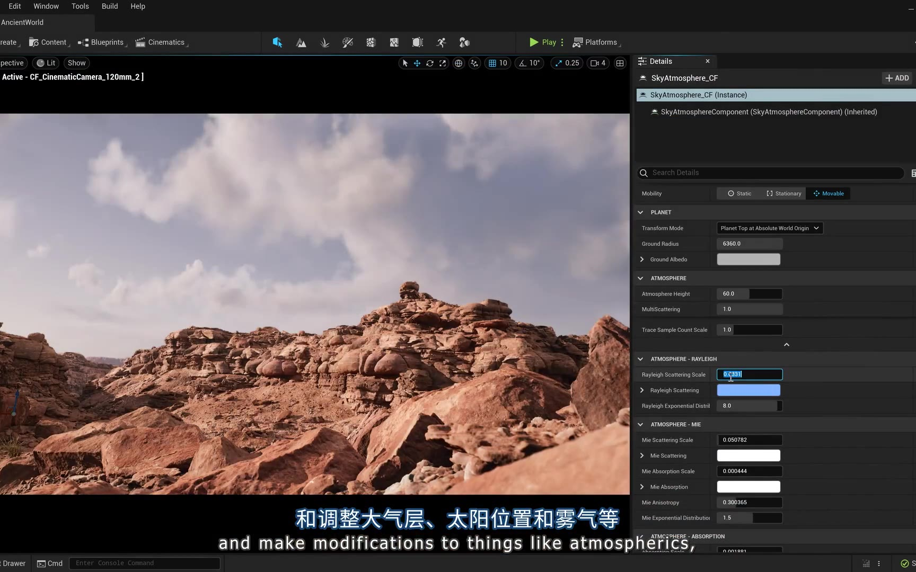This screenshot has width=916, height=572.
Task: Click the blue Rayleigh Scattering swatch
Action: [x=748, y=390]
